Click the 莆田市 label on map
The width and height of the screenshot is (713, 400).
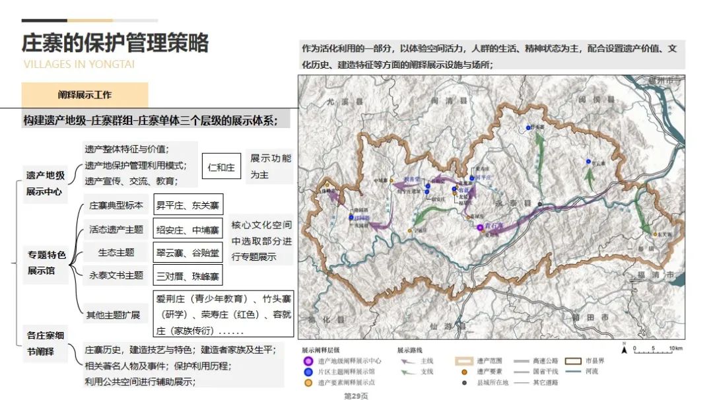tap(591, 317)
